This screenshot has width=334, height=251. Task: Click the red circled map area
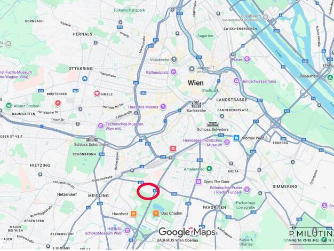coord(148,191)
